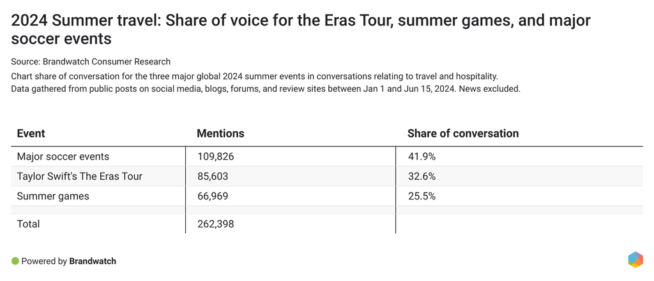654x281 pixels.
Task: Click the Event column header
Action: pos(31,133)
